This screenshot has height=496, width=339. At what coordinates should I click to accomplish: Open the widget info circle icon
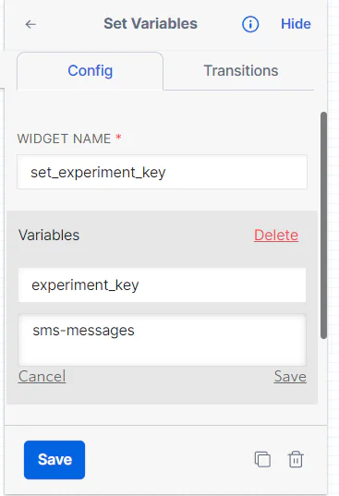(x=250, y=24)
